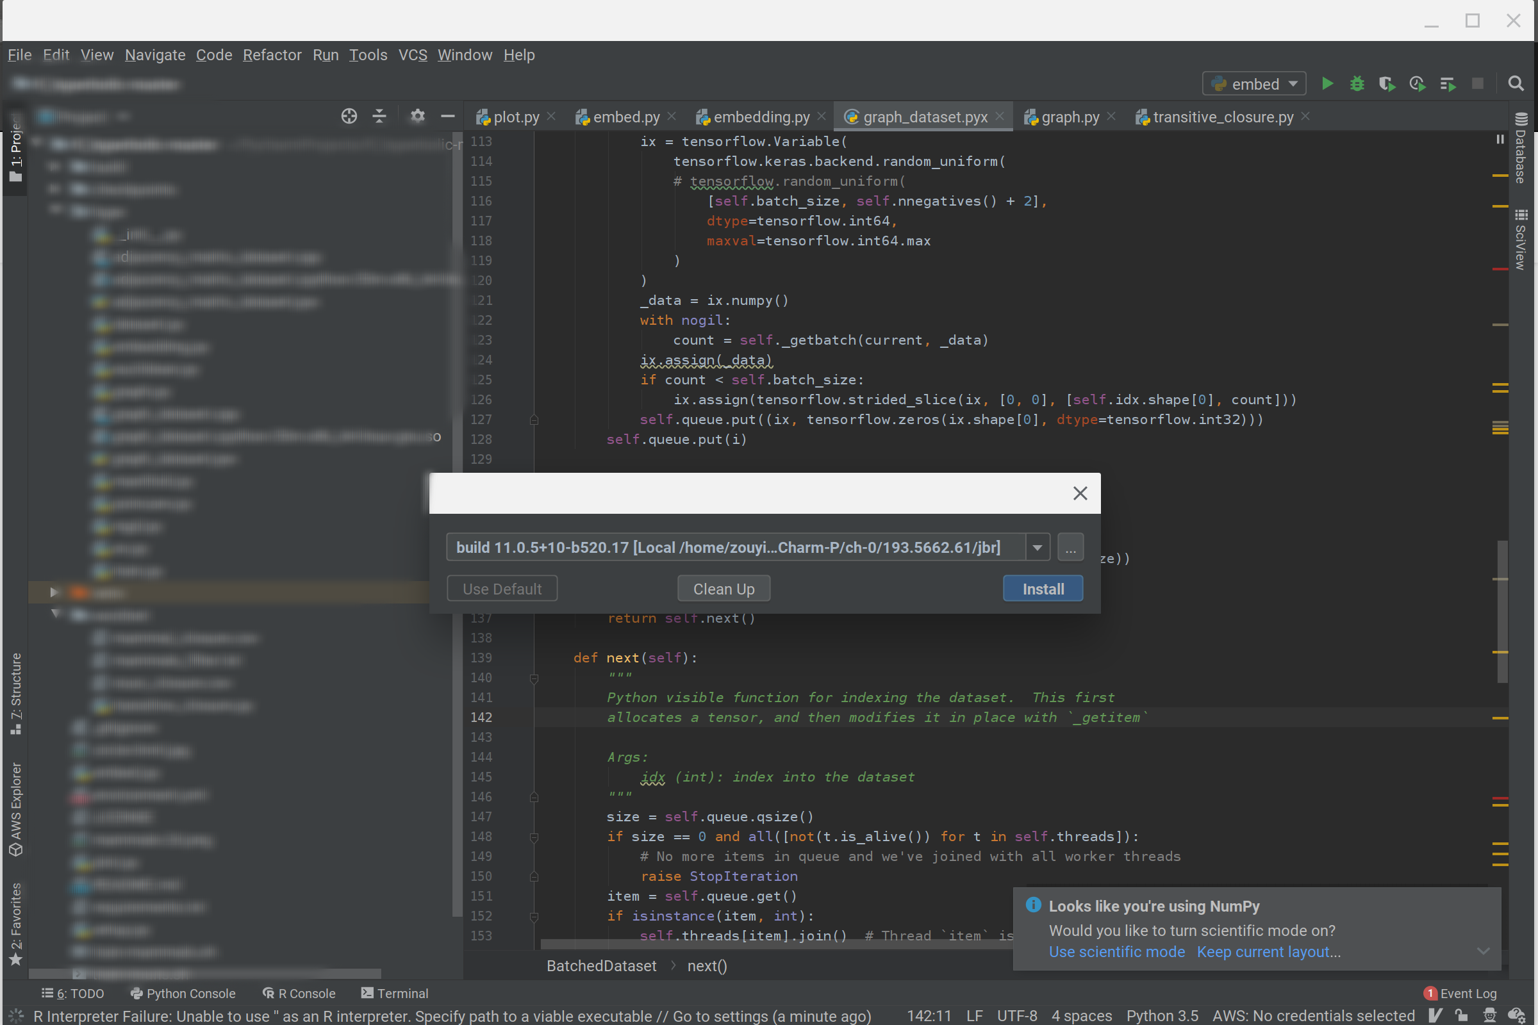The height and width of the screenshot is (1025, 1538).
Task: Open the Database tool window
Action: point(1521,149)
